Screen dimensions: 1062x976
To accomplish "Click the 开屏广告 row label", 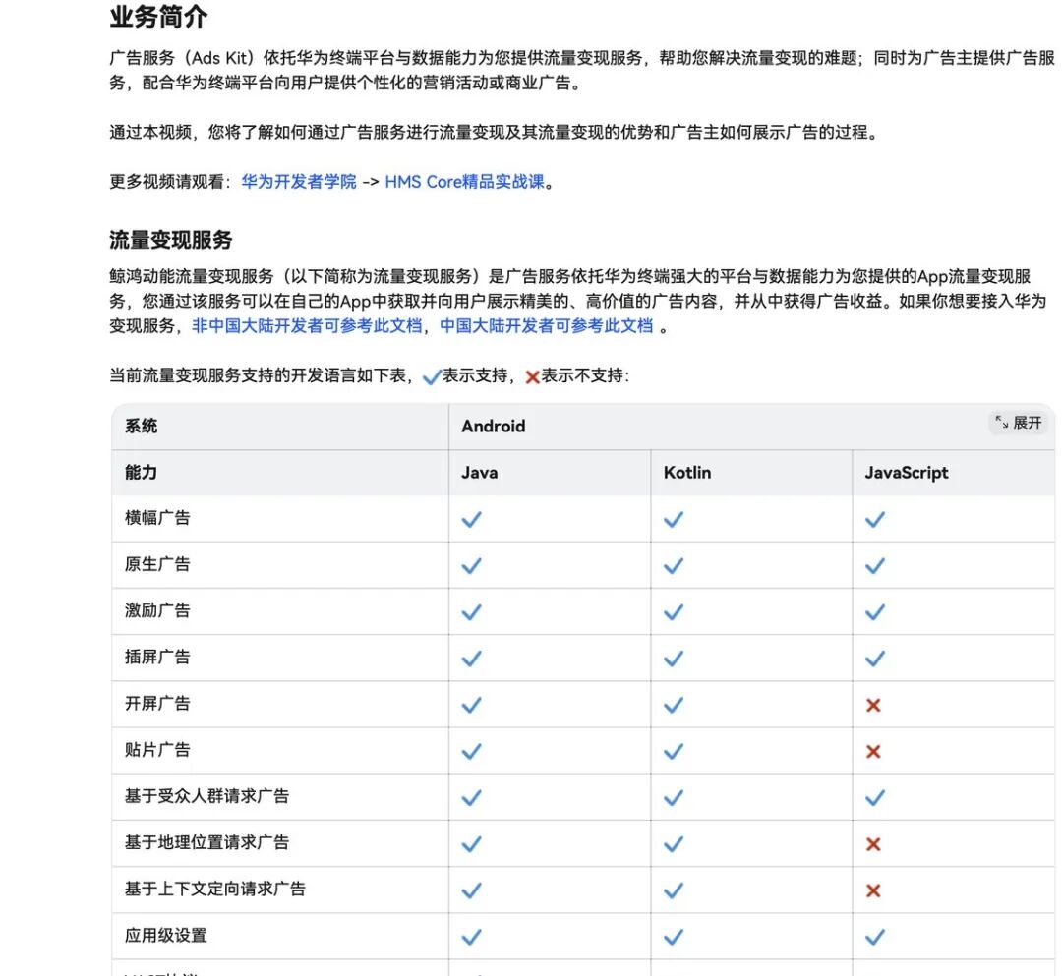I will 157,703.
